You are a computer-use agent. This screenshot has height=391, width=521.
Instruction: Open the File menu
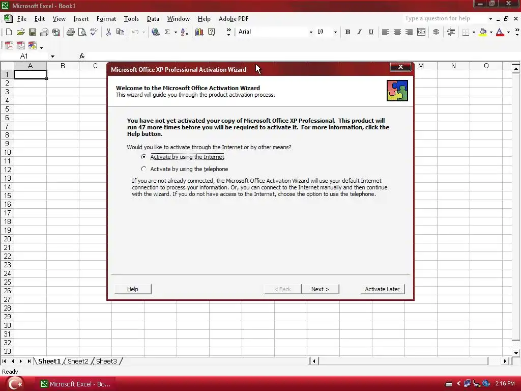pos(21,19)
